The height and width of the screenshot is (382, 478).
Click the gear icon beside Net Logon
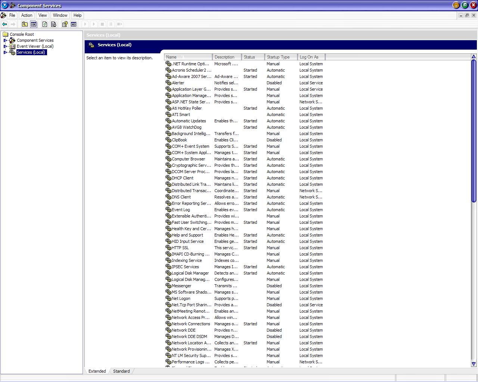(168, 298)
